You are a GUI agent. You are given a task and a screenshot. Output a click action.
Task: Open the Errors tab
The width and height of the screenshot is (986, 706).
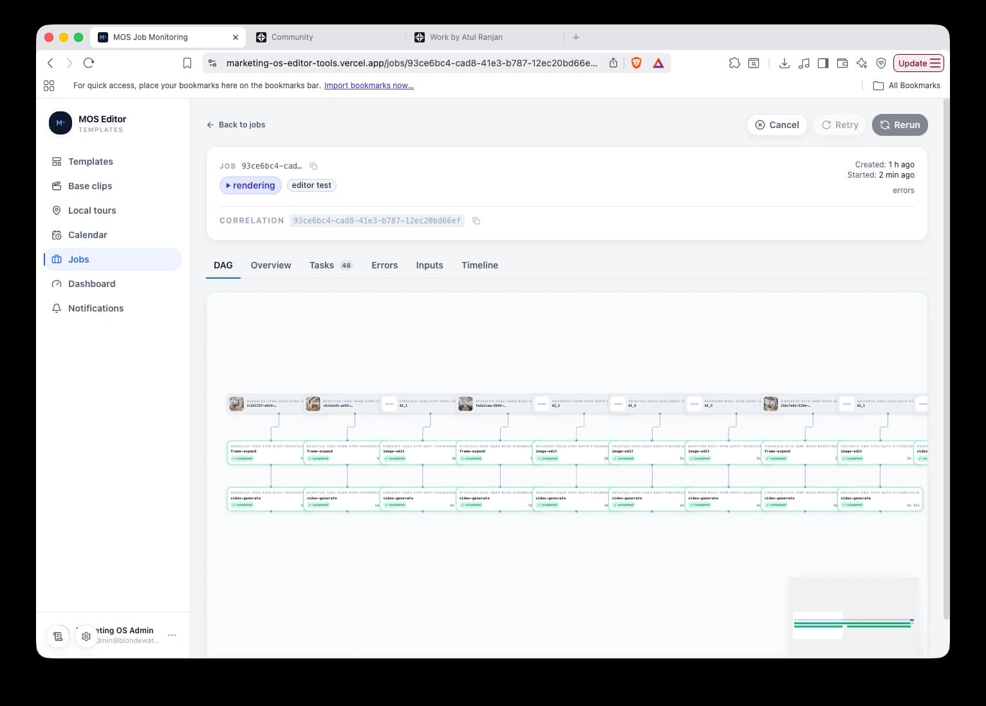coord(384,265)
